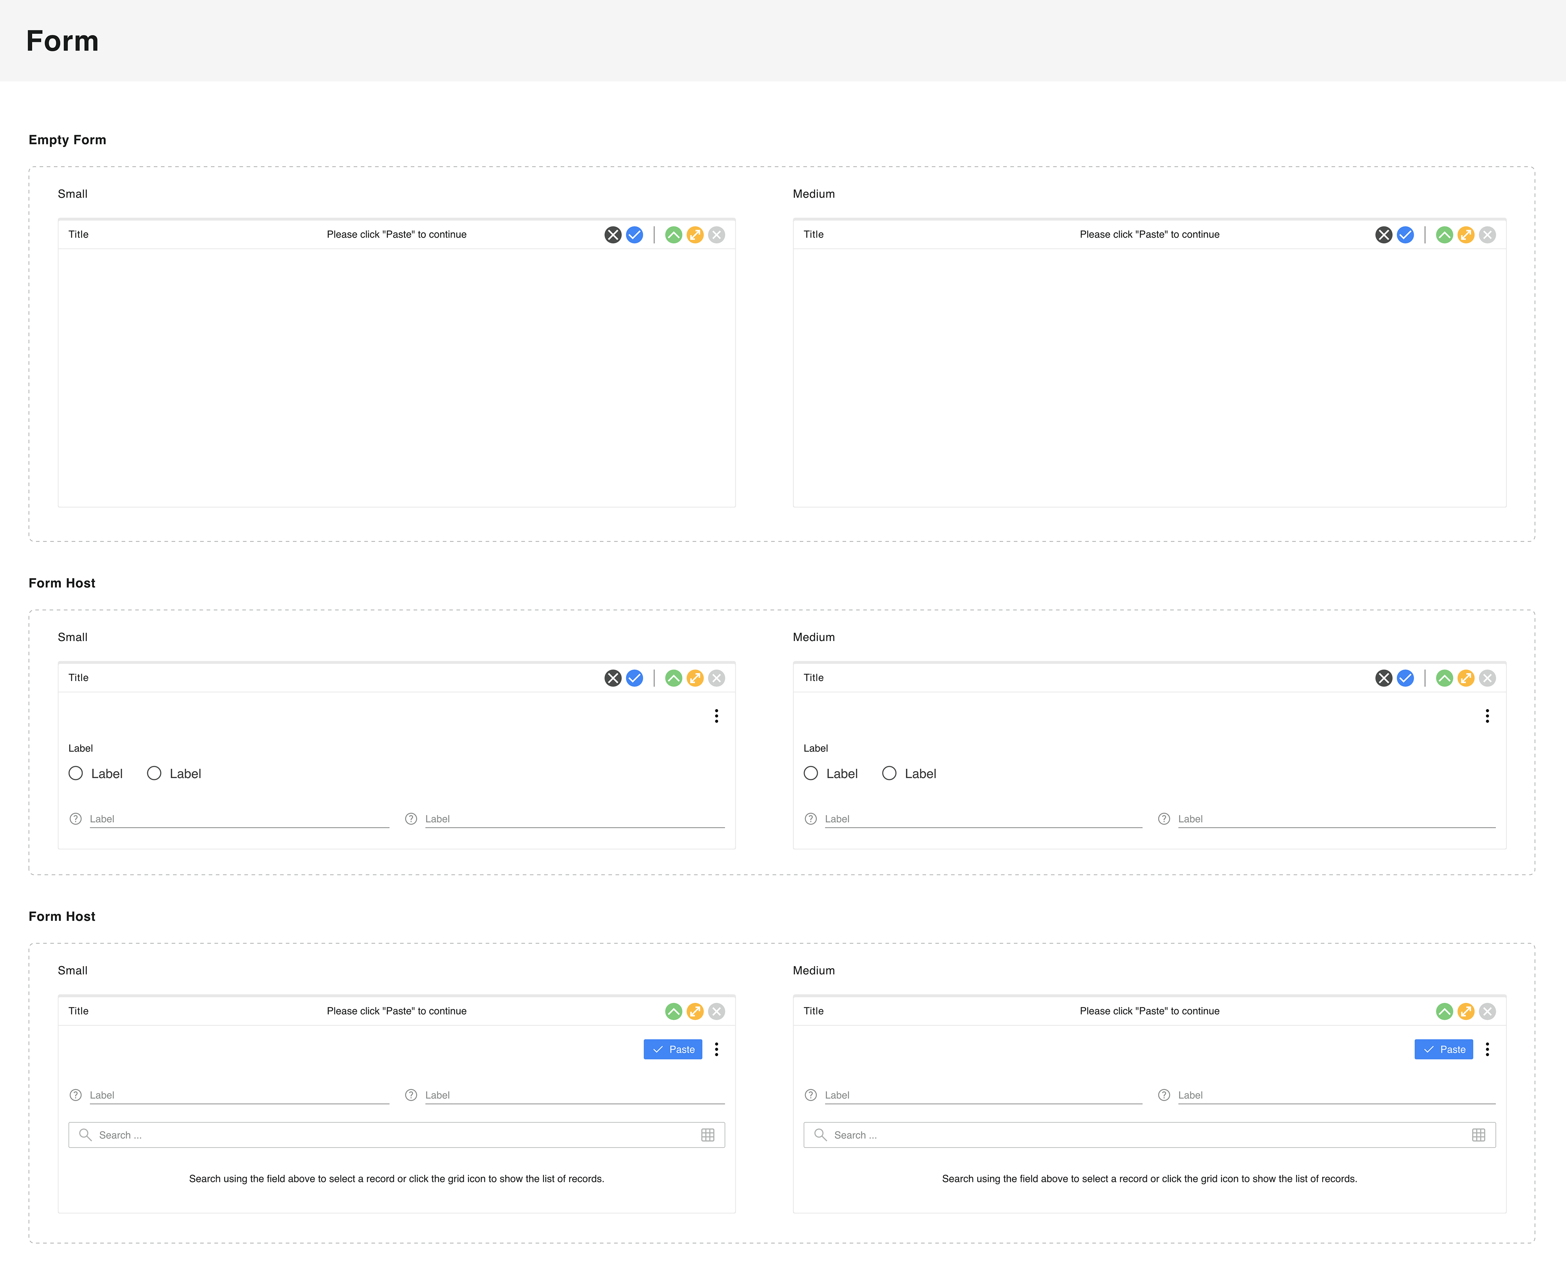The height and width of the screenshot is (1287, 1566).
Task: Select second Label radio button in Form Host Small
Action: (x=154, y=773)
